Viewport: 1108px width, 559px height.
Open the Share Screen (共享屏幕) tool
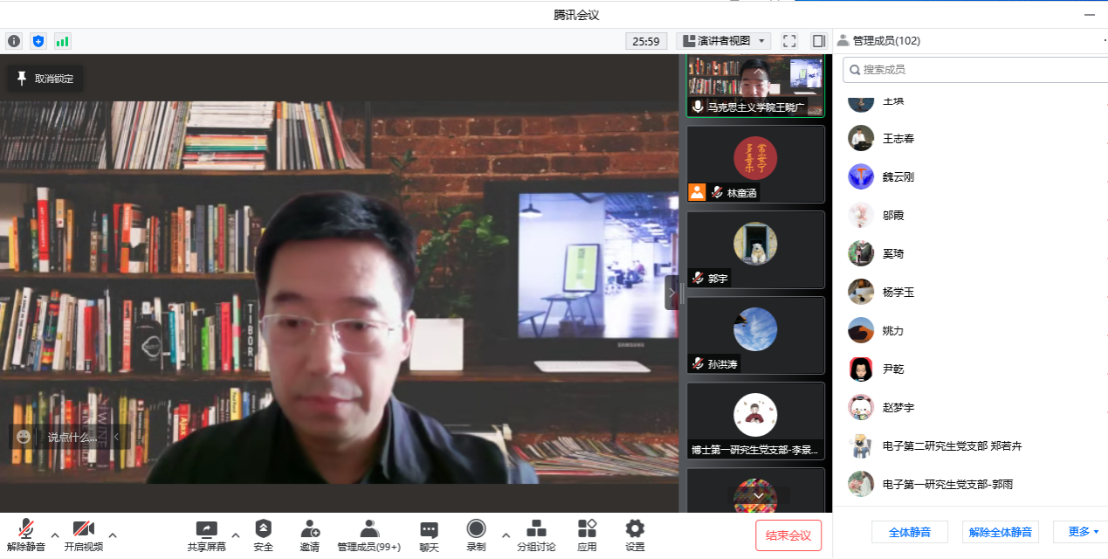tap(206, 535)
